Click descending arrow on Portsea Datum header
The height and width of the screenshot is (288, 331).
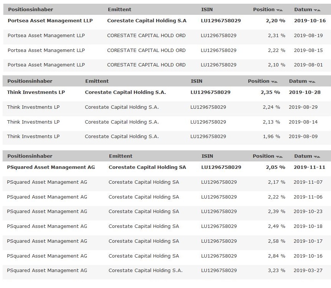315,10
